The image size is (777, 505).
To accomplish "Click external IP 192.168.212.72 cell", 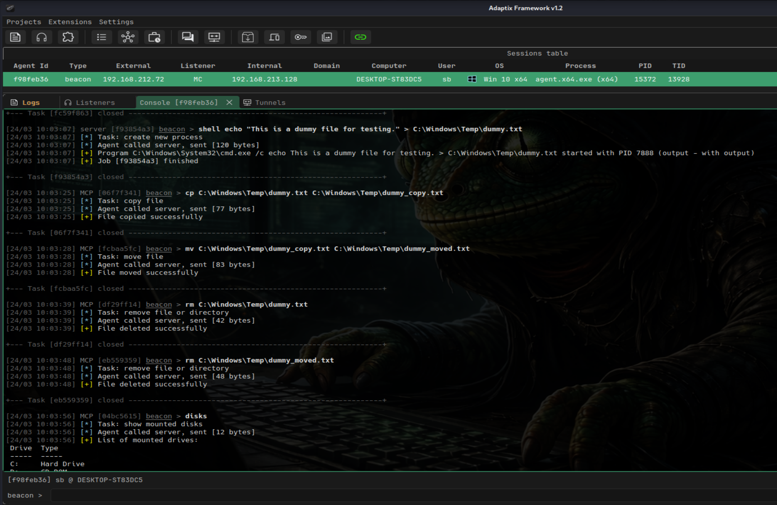I will [133, 79].
